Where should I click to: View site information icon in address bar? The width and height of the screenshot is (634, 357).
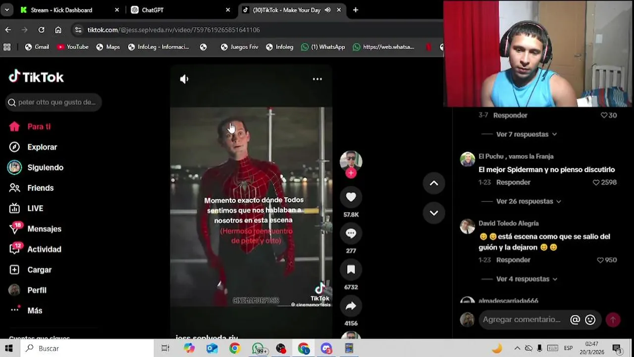pyautogui.click(x=78, y=30)
